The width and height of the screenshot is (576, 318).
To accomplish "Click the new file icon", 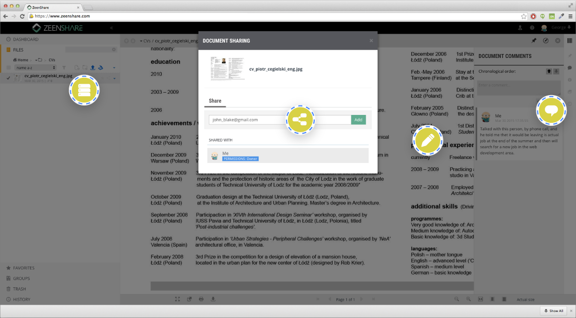I will pos(77,68).
